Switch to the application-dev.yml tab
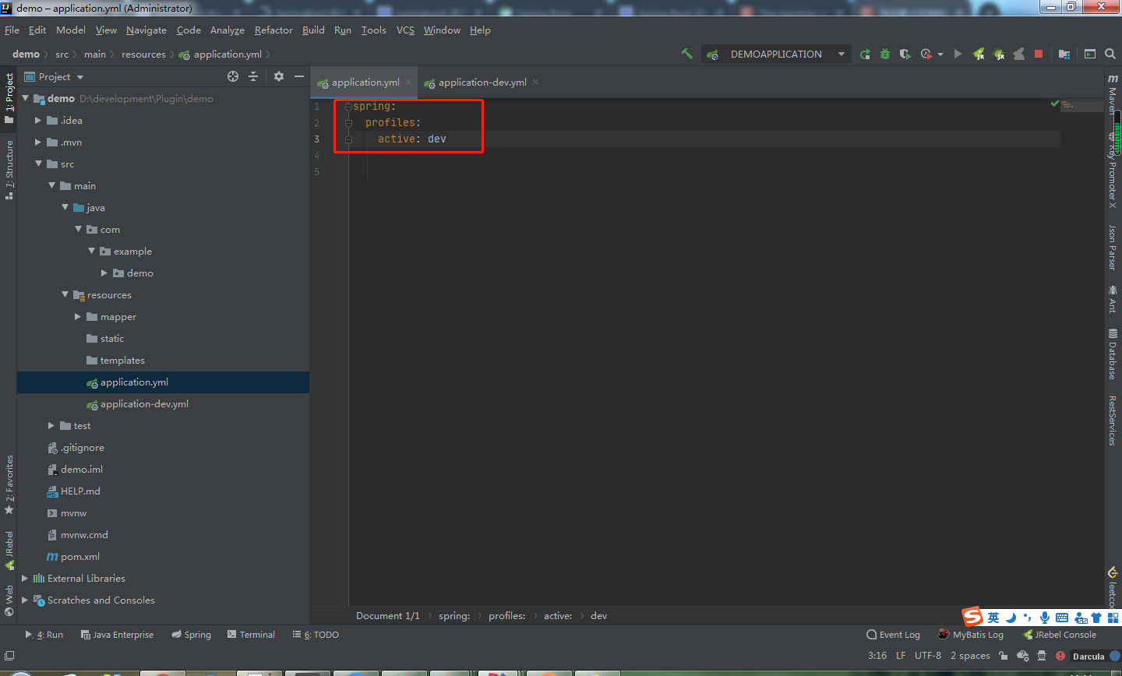This screenshot has width=1122, height=676. [x=482, y=82]
